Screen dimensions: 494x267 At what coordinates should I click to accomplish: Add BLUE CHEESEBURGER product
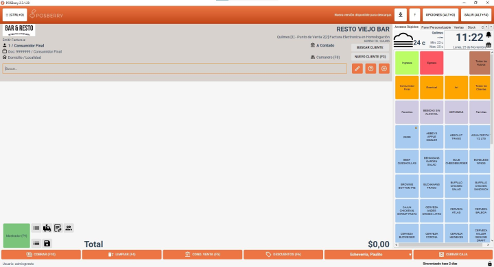tap(456, 162)
